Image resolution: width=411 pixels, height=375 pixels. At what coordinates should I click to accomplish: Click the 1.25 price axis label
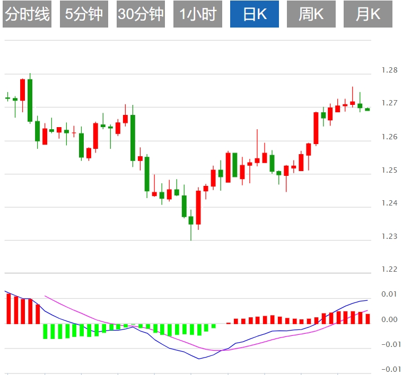coord(389,170)
